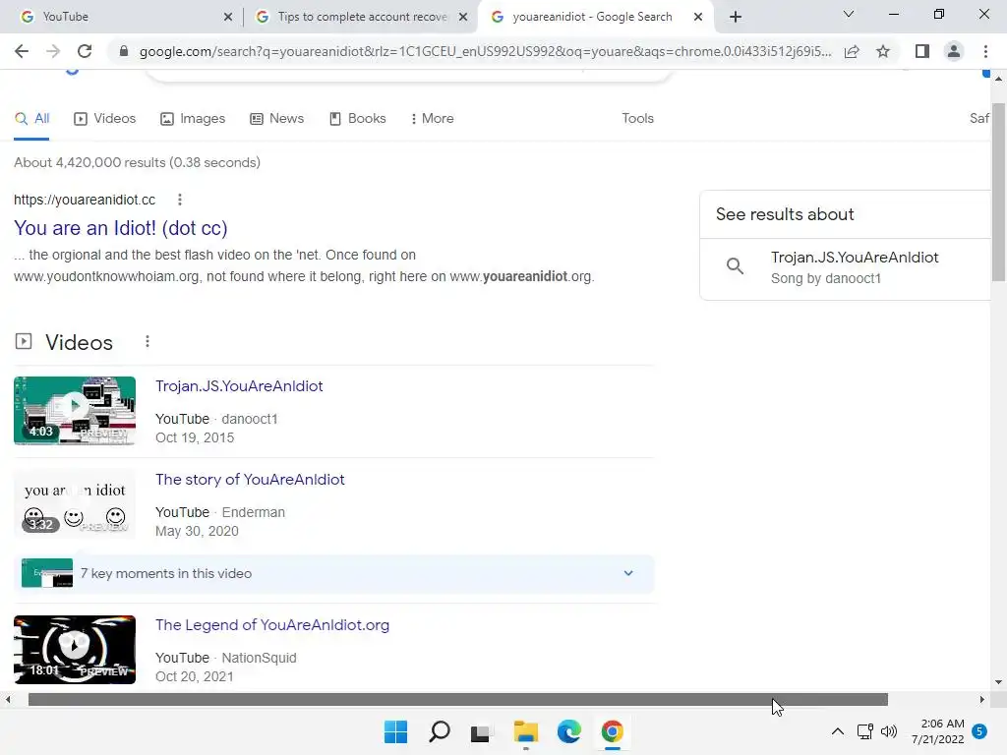Click the address bar URL field

(485, 51)
